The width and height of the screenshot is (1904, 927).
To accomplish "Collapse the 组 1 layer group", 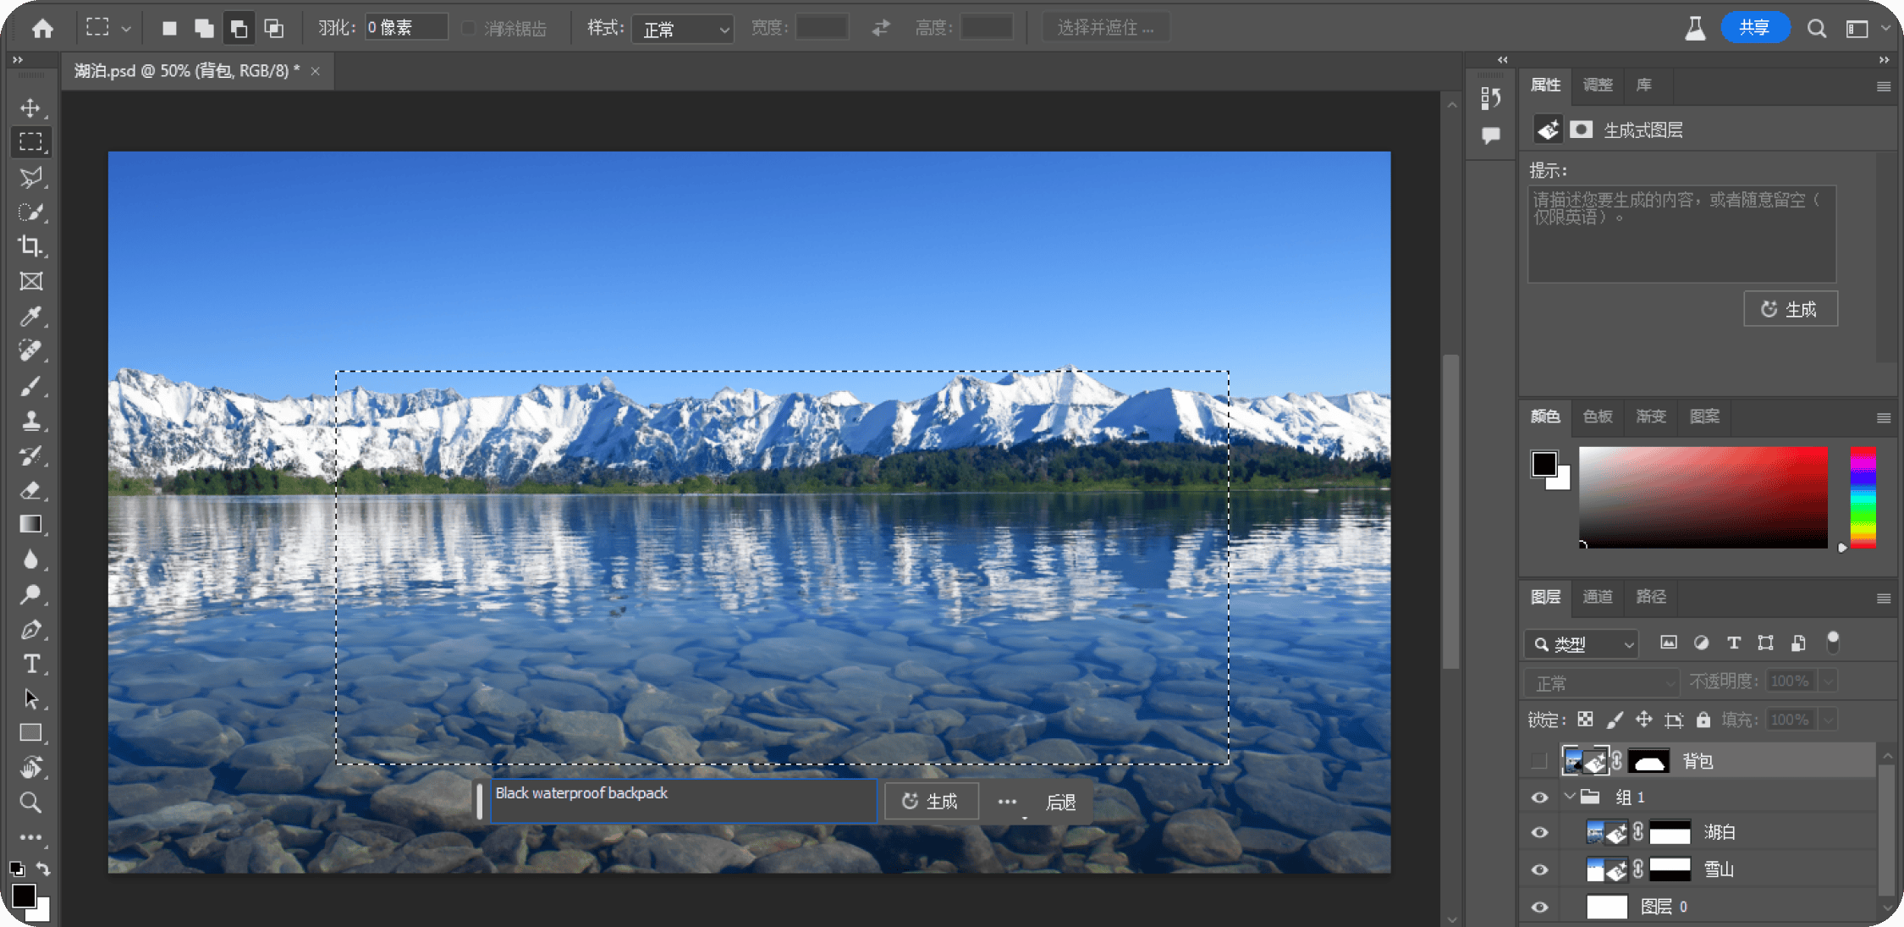I will [x=1570, y=797].
